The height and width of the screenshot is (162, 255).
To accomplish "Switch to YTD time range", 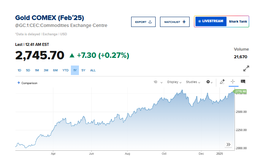I will point(65,70).
